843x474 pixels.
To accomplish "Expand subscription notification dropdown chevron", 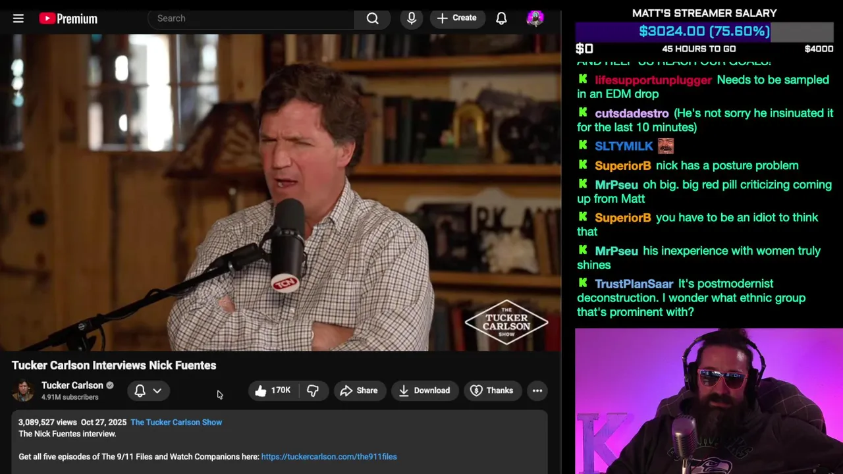I will click(x=157, y=390).
